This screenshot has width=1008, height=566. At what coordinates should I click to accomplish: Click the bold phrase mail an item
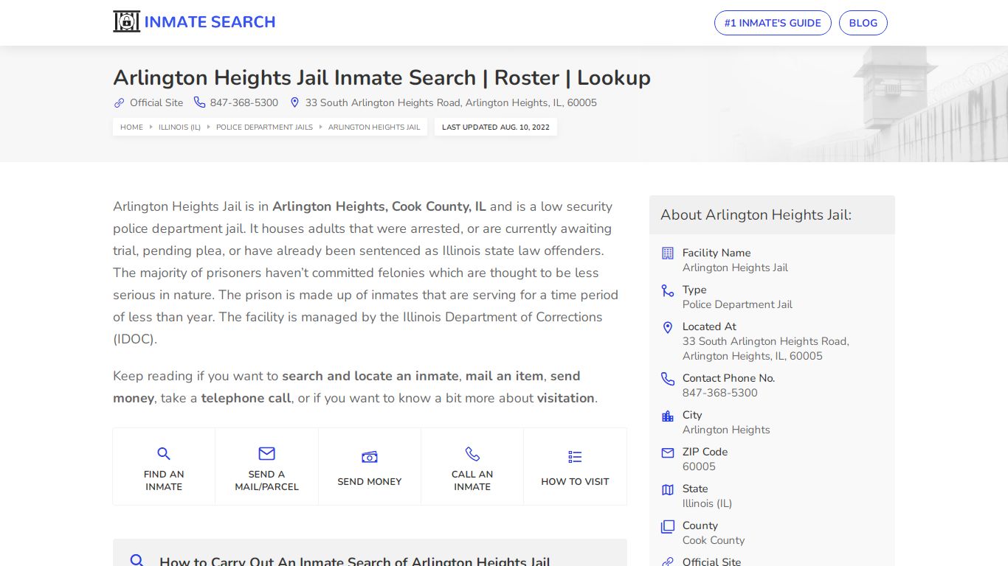pyautogui.click(x=504, y=376)
